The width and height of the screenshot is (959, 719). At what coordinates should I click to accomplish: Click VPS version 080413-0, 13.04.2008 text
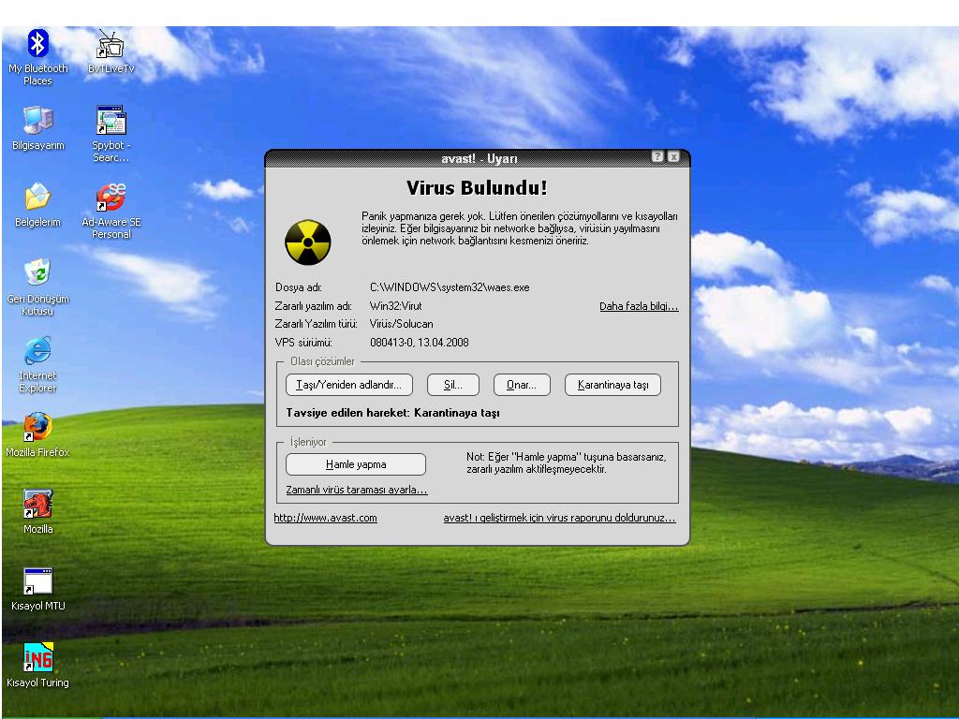coord(420,343)
